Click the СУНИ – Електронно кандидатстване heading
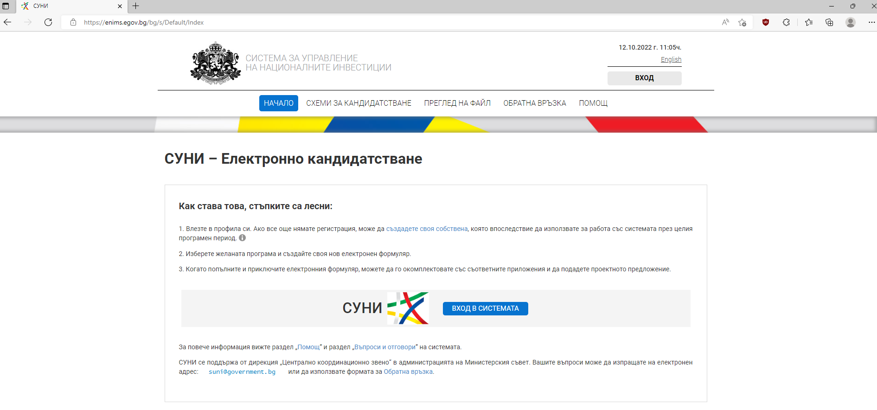The height and width of the screenshot is (410, 877). 293,159
